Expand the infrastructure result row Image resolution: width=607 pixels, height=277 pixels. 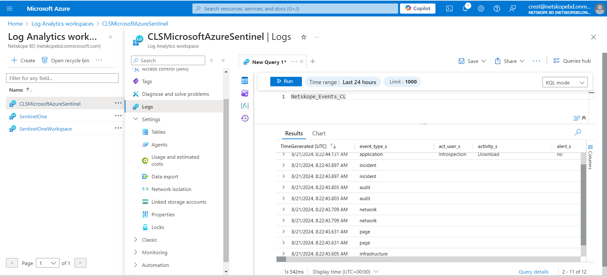coord(284,254)
